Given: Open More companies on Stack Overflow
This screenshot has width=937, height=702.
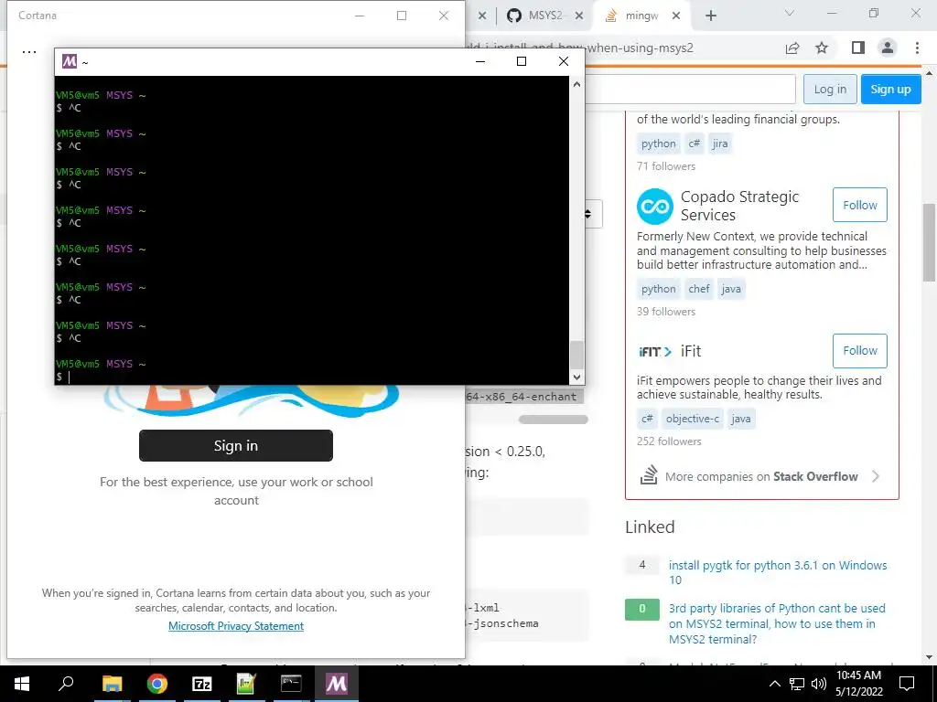Looking at the screenshot, I should point(761,476).
